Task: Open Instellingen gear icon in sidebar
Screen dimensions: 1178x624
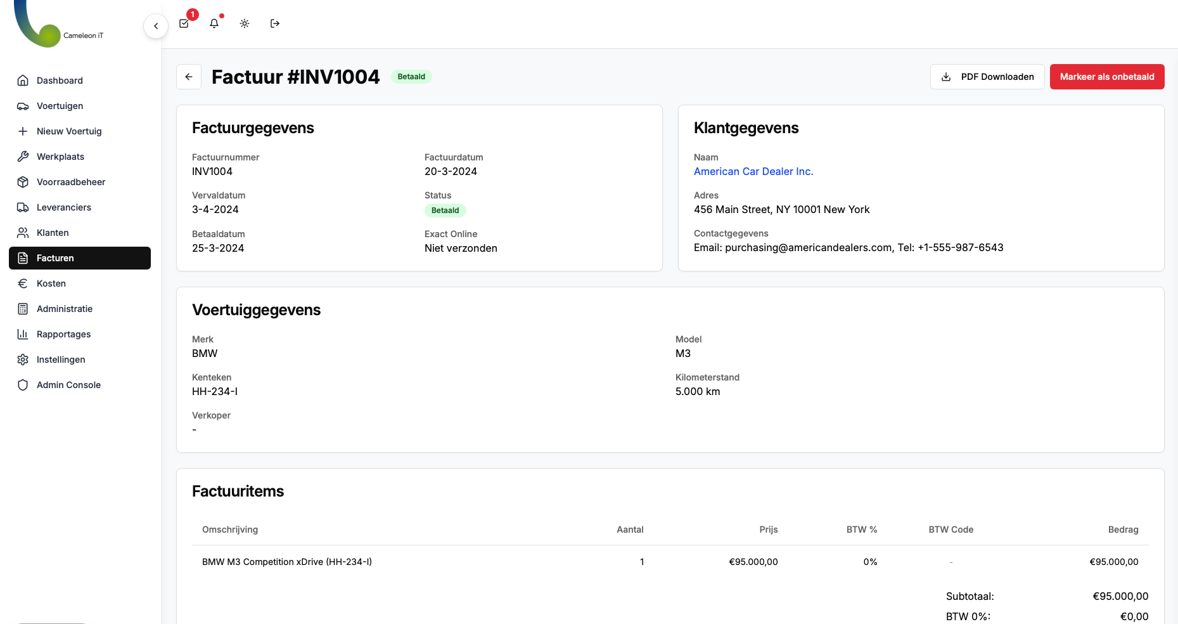Action: pyautogui.click(x=23, y=360)
